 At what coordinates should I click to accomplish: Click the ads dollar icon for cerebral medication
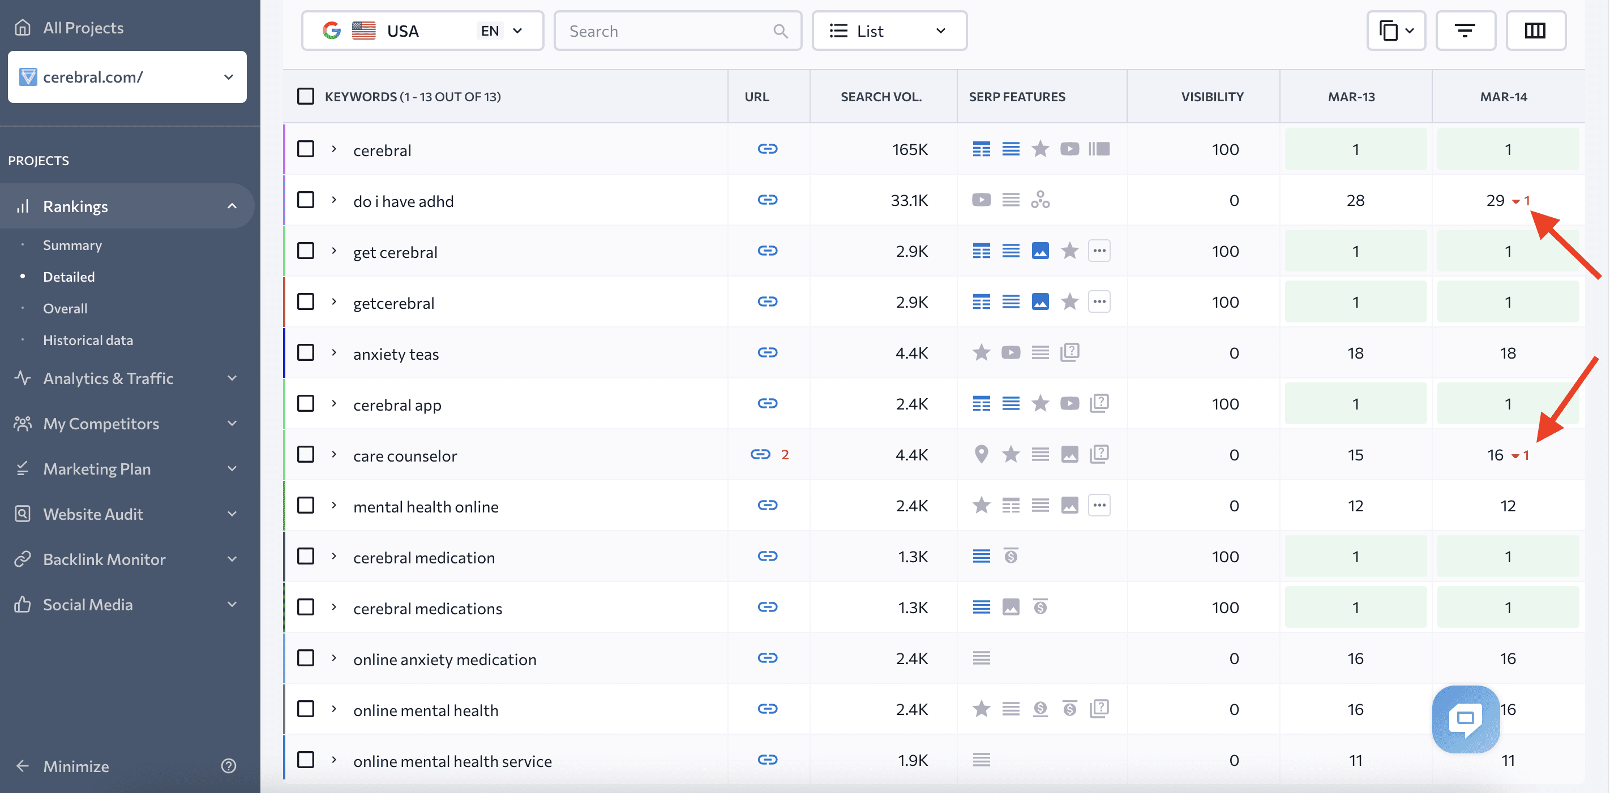click(x=1010, y=556)
